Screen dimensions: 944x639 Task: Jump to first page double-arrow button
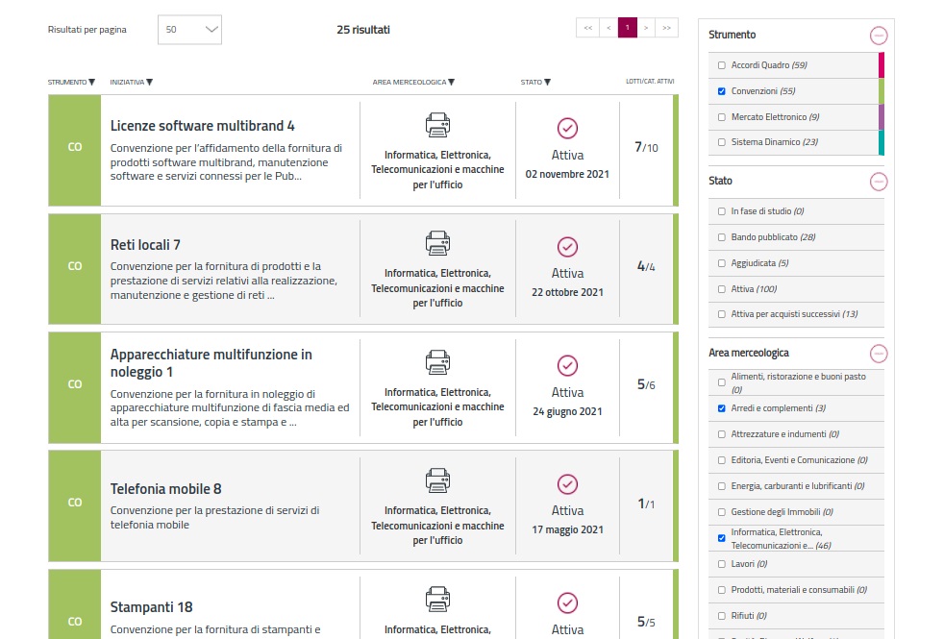(x=586, y=28)
